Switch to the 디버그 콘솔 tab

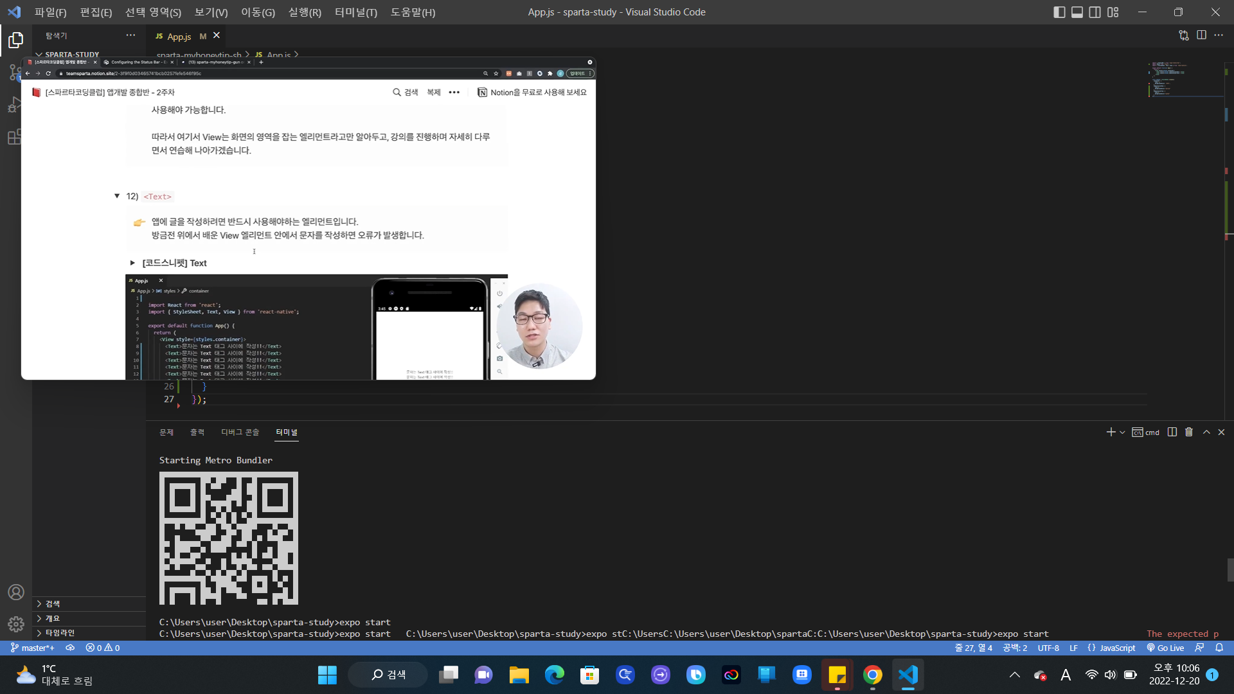(240, 432)
